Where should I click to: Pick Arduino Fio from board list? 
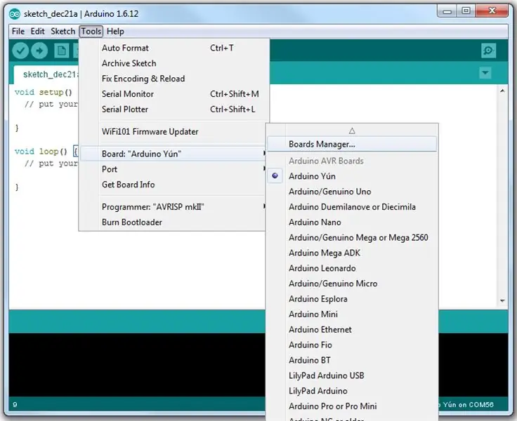352,345
